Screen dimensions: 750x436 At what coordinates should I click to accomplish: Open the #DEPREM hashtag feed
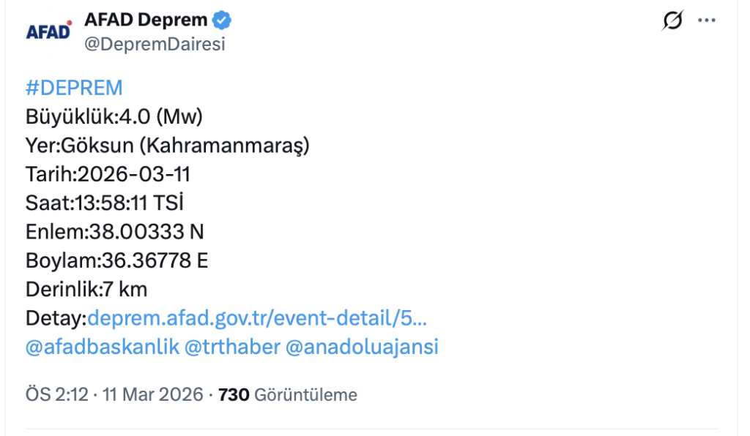pos(74,87)
